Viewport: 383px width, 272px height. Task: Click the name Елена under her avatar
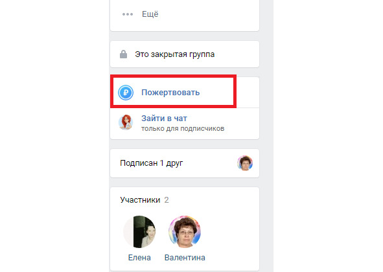pos(139,258)
